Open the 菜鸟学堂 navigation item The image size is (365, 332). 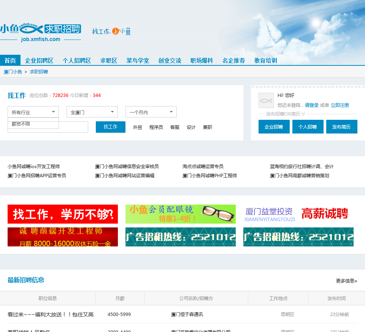tap(138, 60)
